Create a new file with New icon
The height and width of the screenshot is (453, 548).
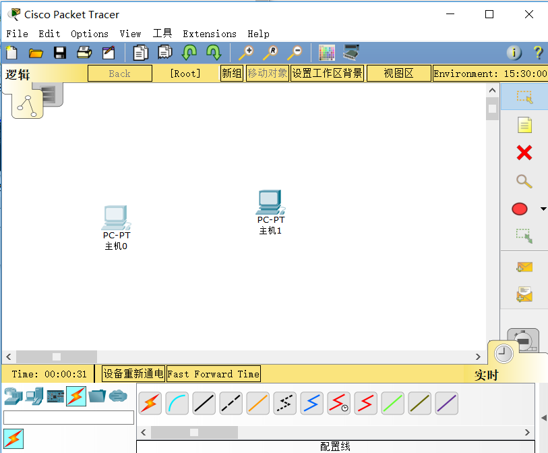coord(11,53)
